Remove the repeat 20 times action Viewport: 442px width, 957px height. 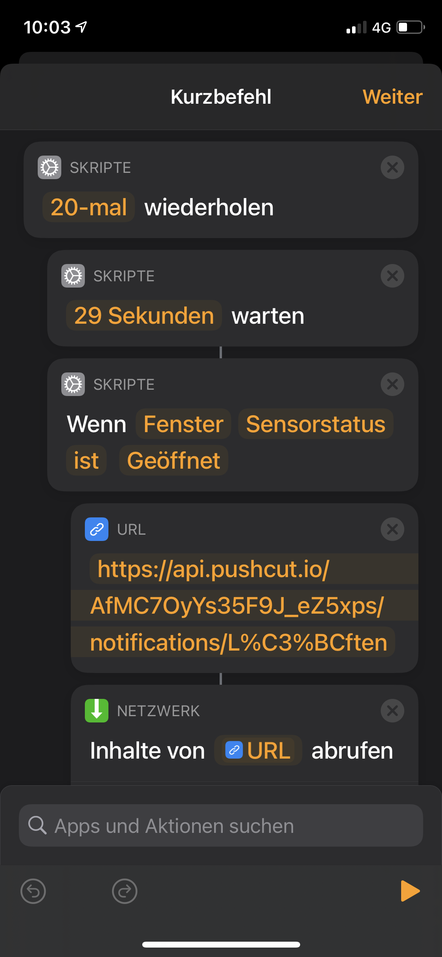point(392,167)
